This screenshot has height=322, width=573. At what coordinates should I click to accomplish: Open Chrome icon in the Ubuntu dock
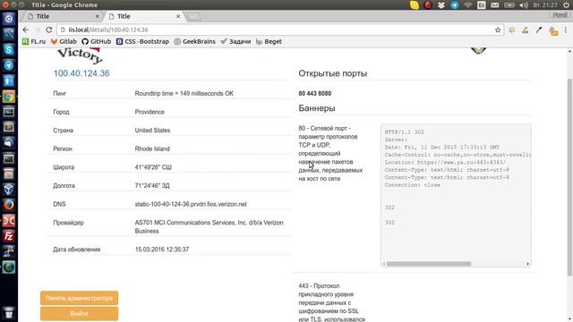click(x=9, y=97)
